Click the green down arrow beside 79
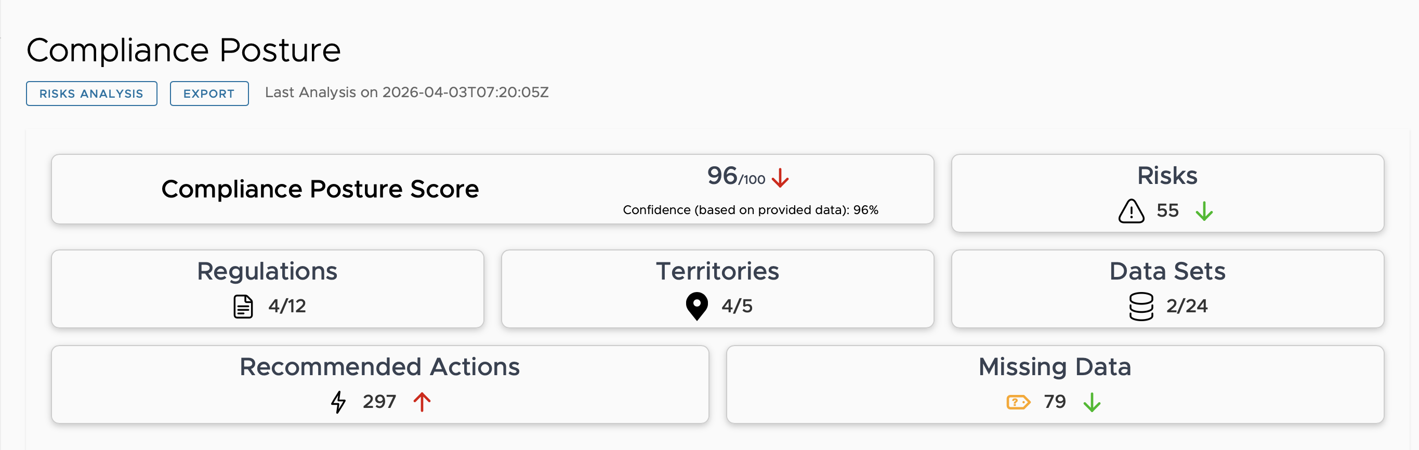 pos(1092,402)
